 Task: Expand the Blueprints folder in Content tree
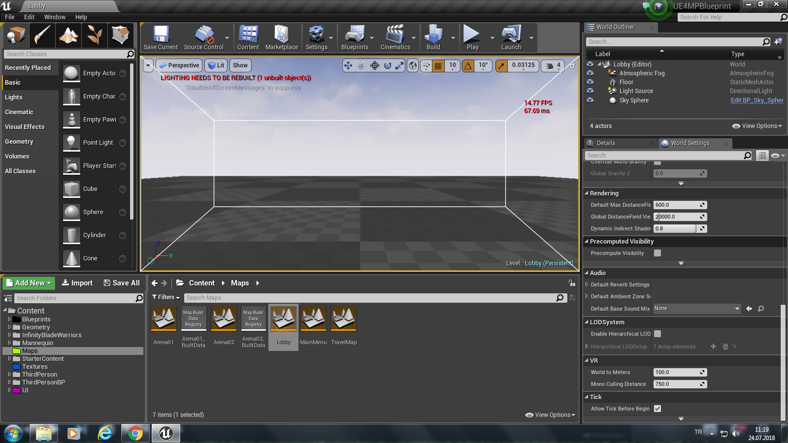click(9, 319)
